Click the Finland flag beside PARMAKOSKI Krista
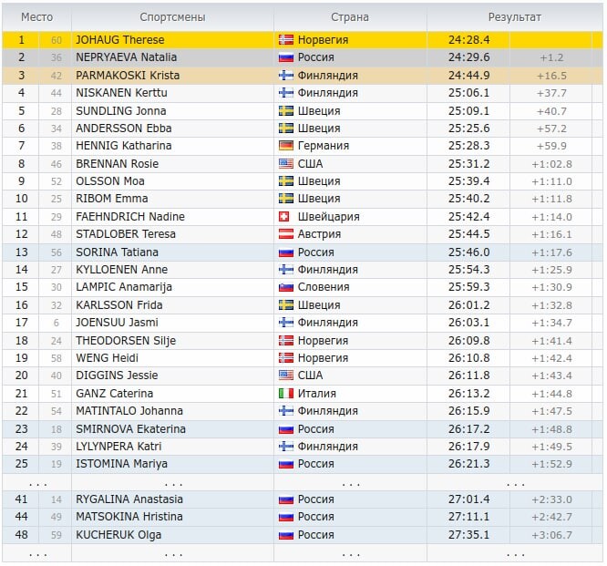 286,76
